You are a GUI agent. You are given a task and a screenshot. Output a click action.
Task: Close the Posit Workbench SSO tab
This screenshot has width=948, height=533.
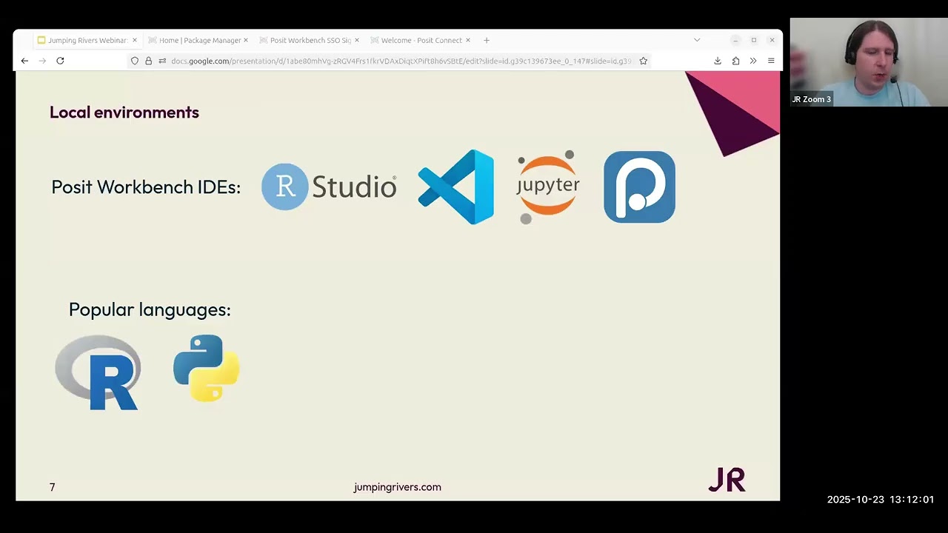pyautogui.click(x=356, y=40)
